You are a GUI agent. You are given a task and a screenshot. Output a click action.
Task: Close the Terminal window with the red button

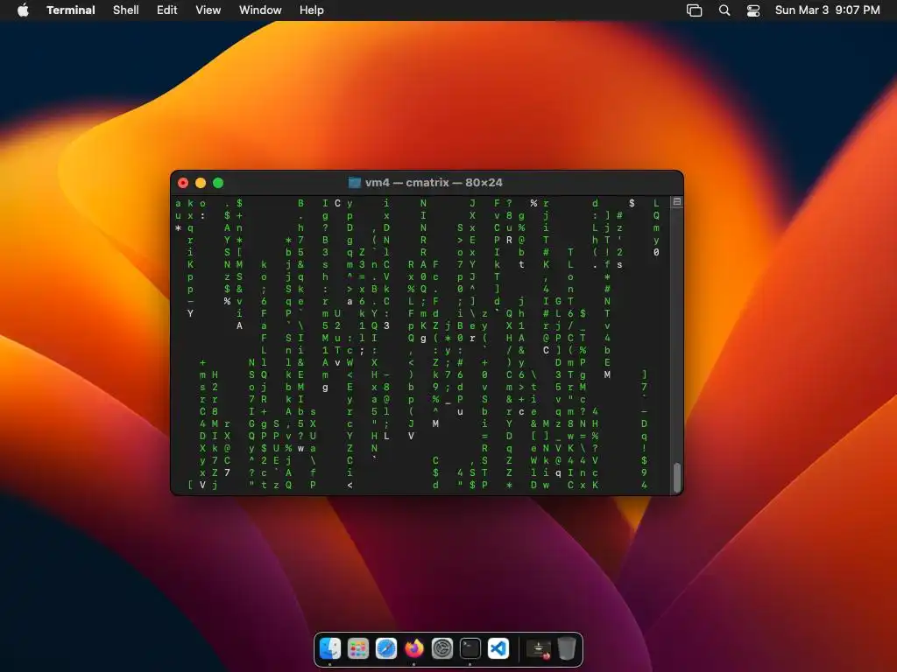tap(183, 183)
